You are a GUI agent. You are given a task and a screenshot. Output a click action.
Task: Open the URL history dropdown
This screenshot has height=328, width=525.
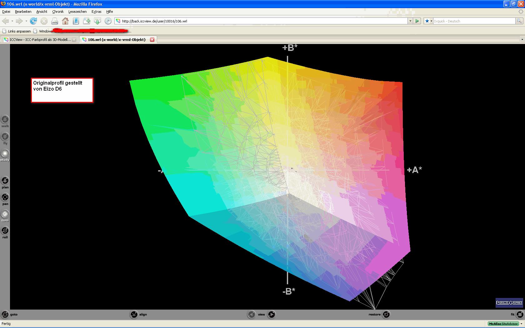coord(410,21)
